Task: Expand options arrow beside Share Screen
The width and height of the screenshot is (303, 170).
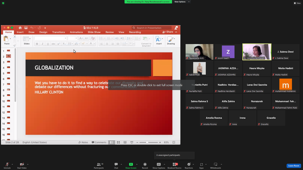Action: pyautogui.click(x=137, y=164)
